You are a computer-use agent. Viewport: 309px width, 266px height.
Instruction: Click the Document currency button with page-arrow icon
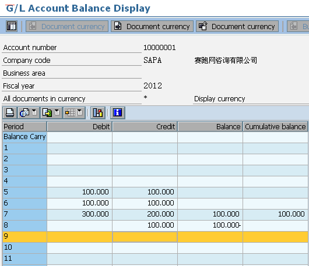tap(152, 26)
